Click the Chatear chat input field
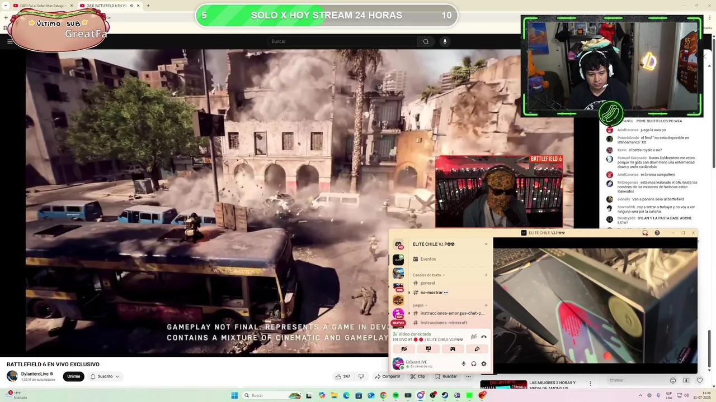Screen dimensions: 716x402 click(x=637, y=380)
